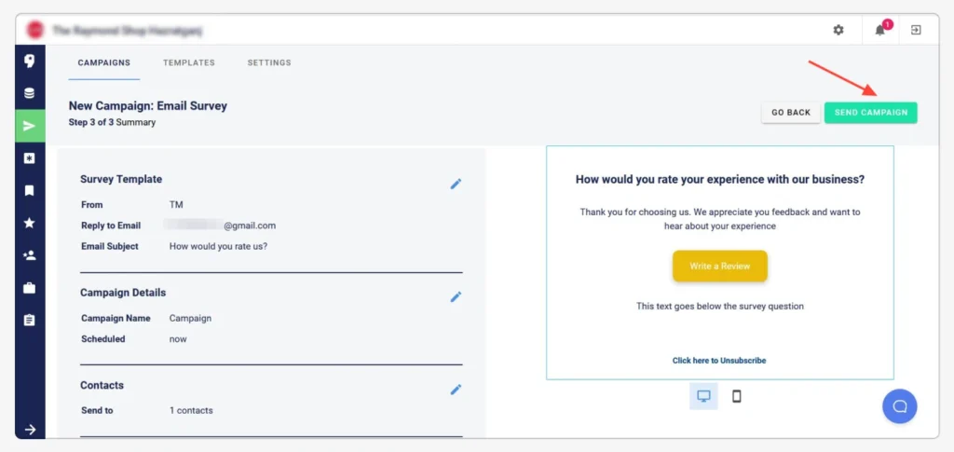
Task: Open the notifications bell icon
Action: coord(880,30)
